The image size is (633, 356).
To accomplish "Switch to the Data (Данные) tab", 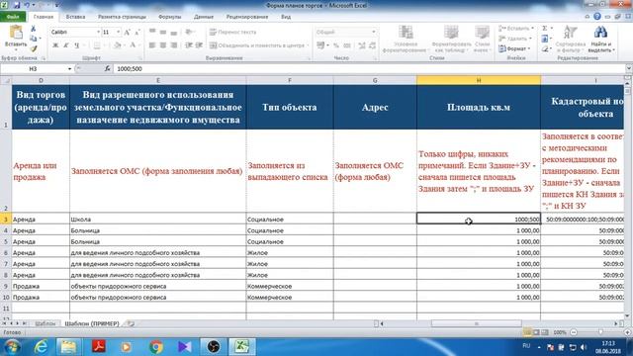I will pyautogui.click(x=204, y=17).
